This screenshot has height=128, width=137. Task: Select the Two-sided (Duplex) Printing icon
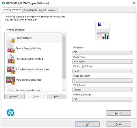click(x=11, y=59)
